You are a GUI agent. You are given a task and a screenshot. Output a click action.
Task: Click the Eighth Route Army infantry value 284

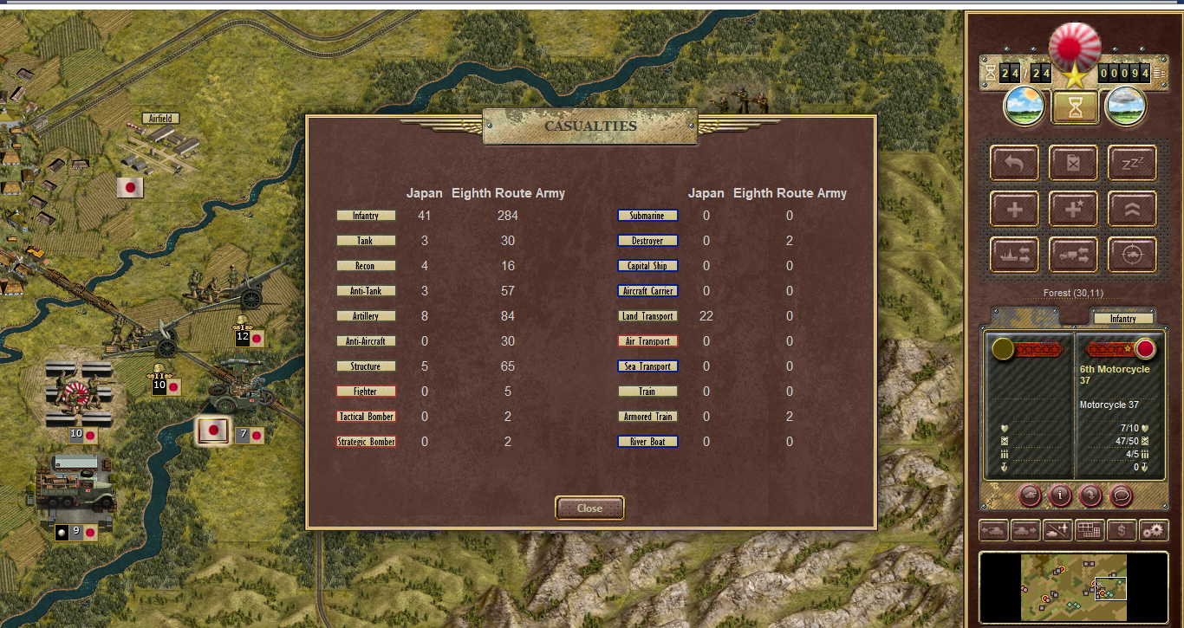[508, 216]
